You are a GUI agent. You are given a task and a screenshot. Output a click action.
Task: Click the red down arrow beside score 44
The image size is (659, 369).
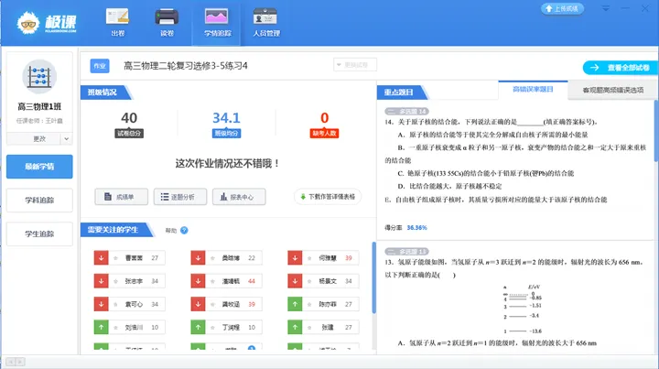click(x=198, y=281)
